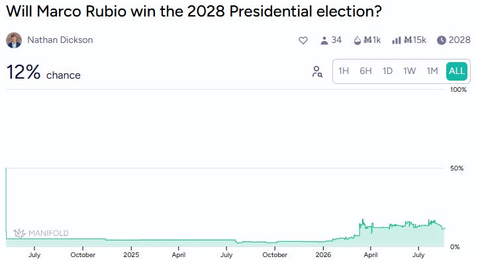Image resolution: width=478 pixels, height=261 pixels.
Task: Open the traders count person icon
Action: pos(324,40)
